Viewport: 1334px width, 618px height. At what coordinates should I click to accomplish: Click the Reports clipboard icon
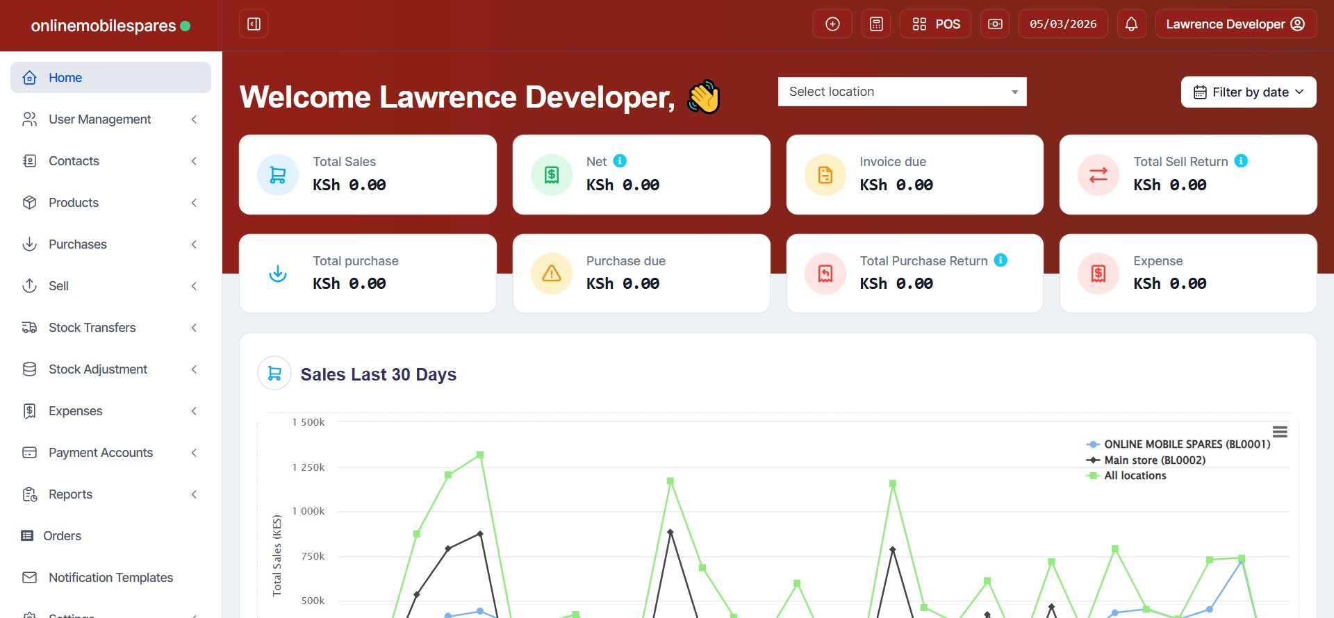29,494
